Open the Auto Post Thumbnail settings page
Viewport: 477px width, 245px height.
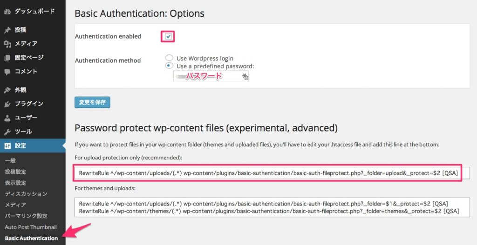coord(31,227)
